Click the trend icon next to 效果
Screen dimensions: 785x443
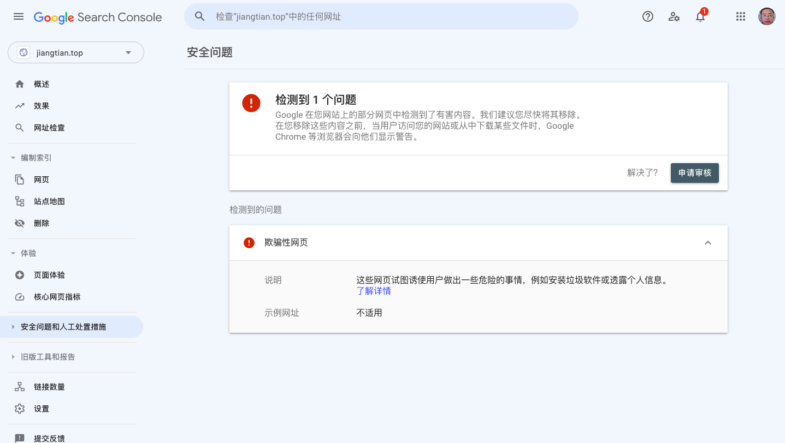click(x=20, y=106)
